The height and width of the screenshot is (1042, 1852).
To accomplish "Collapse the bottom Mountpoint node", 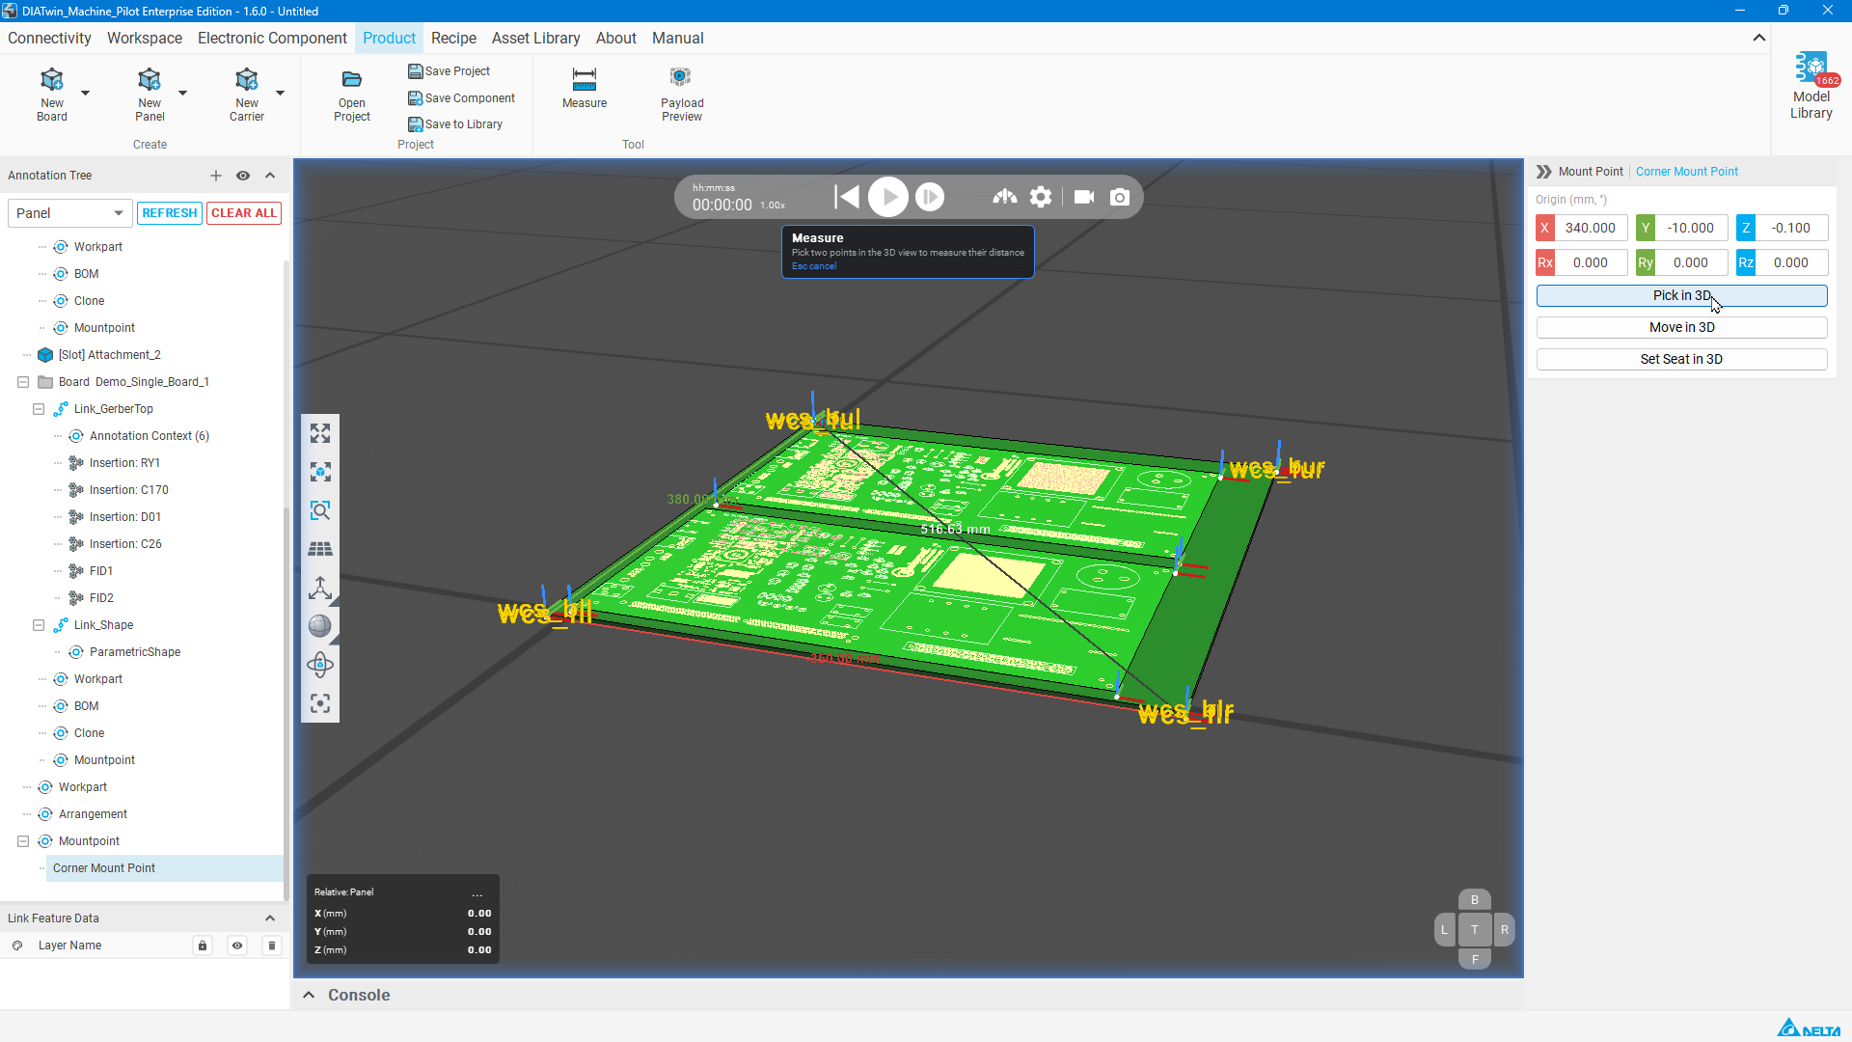I will click(23, 841).
